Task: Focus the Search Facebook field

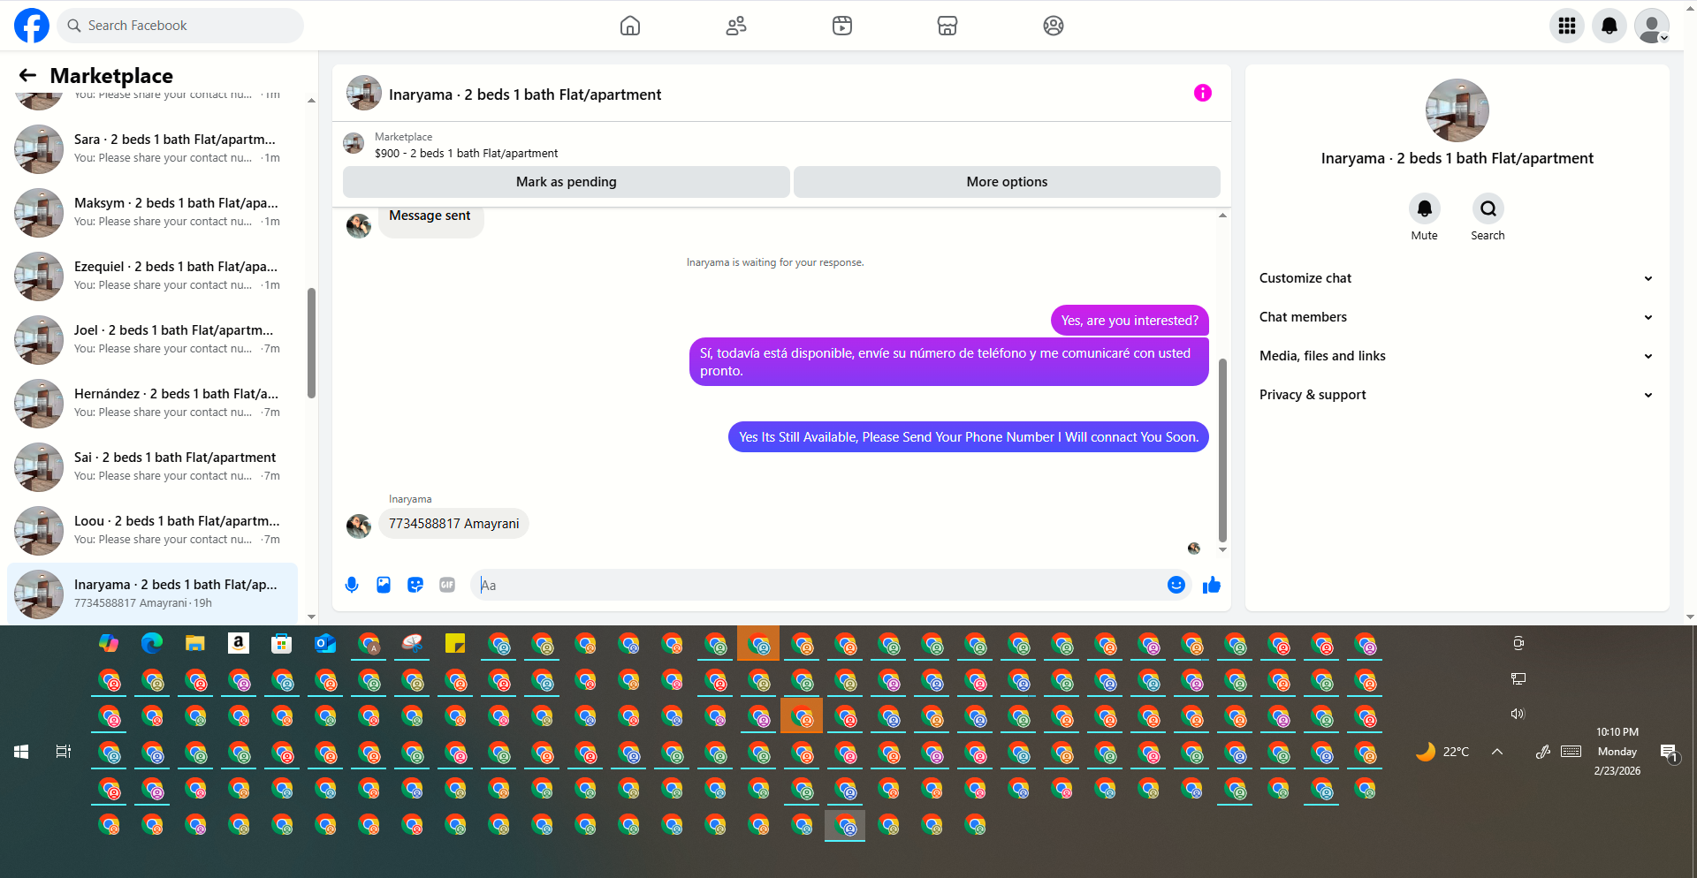Action: click(x=180, y=26)
